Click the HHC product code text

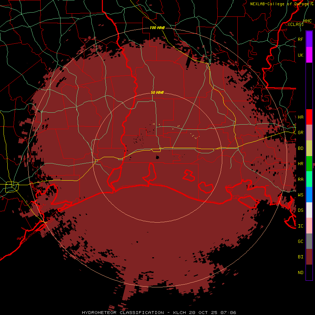pos(307,21)
